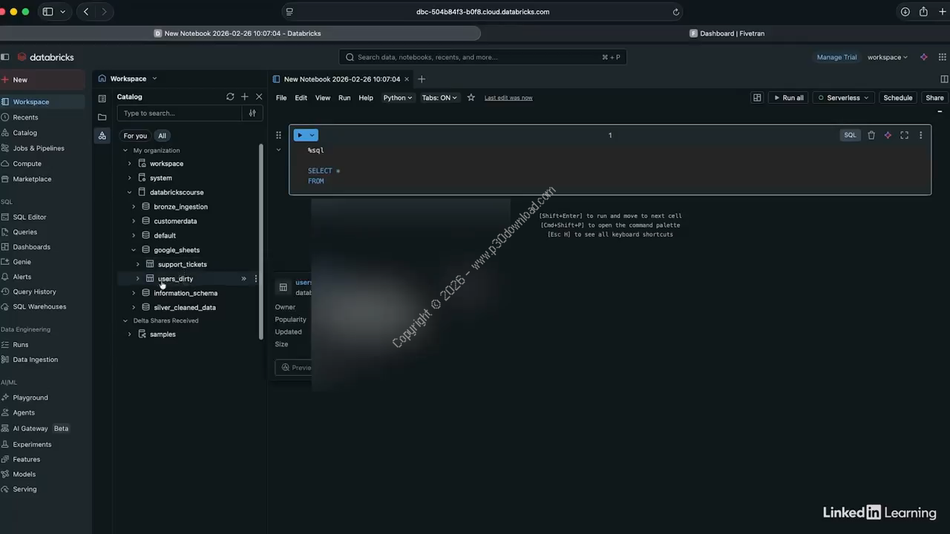Click the catalog search input
Viewport: 950px width, 534px height.
tap(181, 113)
